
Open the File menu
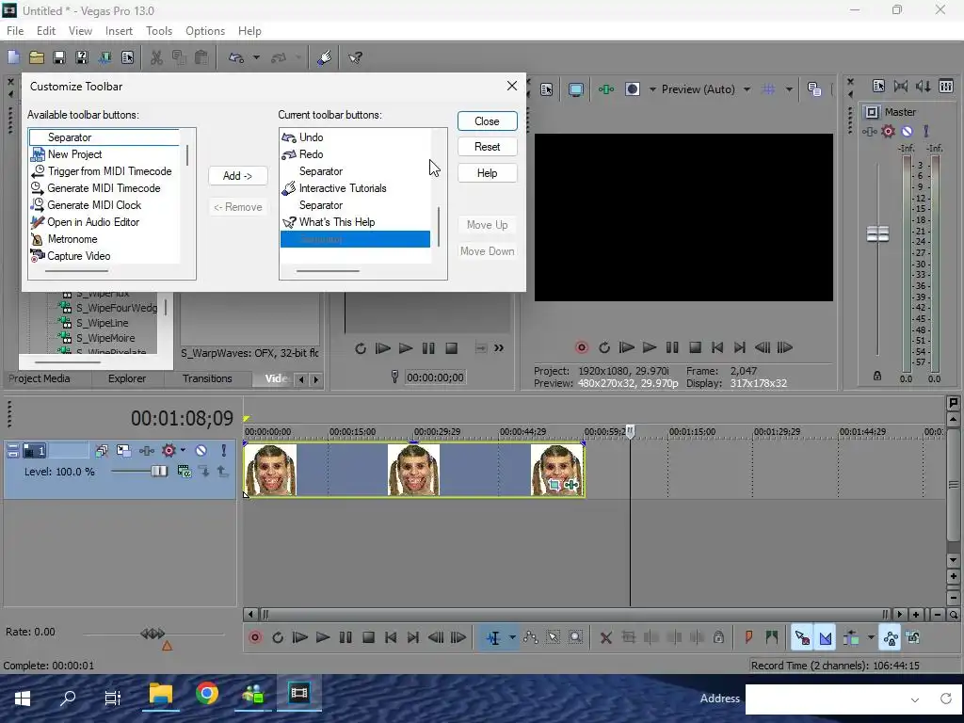15,31
